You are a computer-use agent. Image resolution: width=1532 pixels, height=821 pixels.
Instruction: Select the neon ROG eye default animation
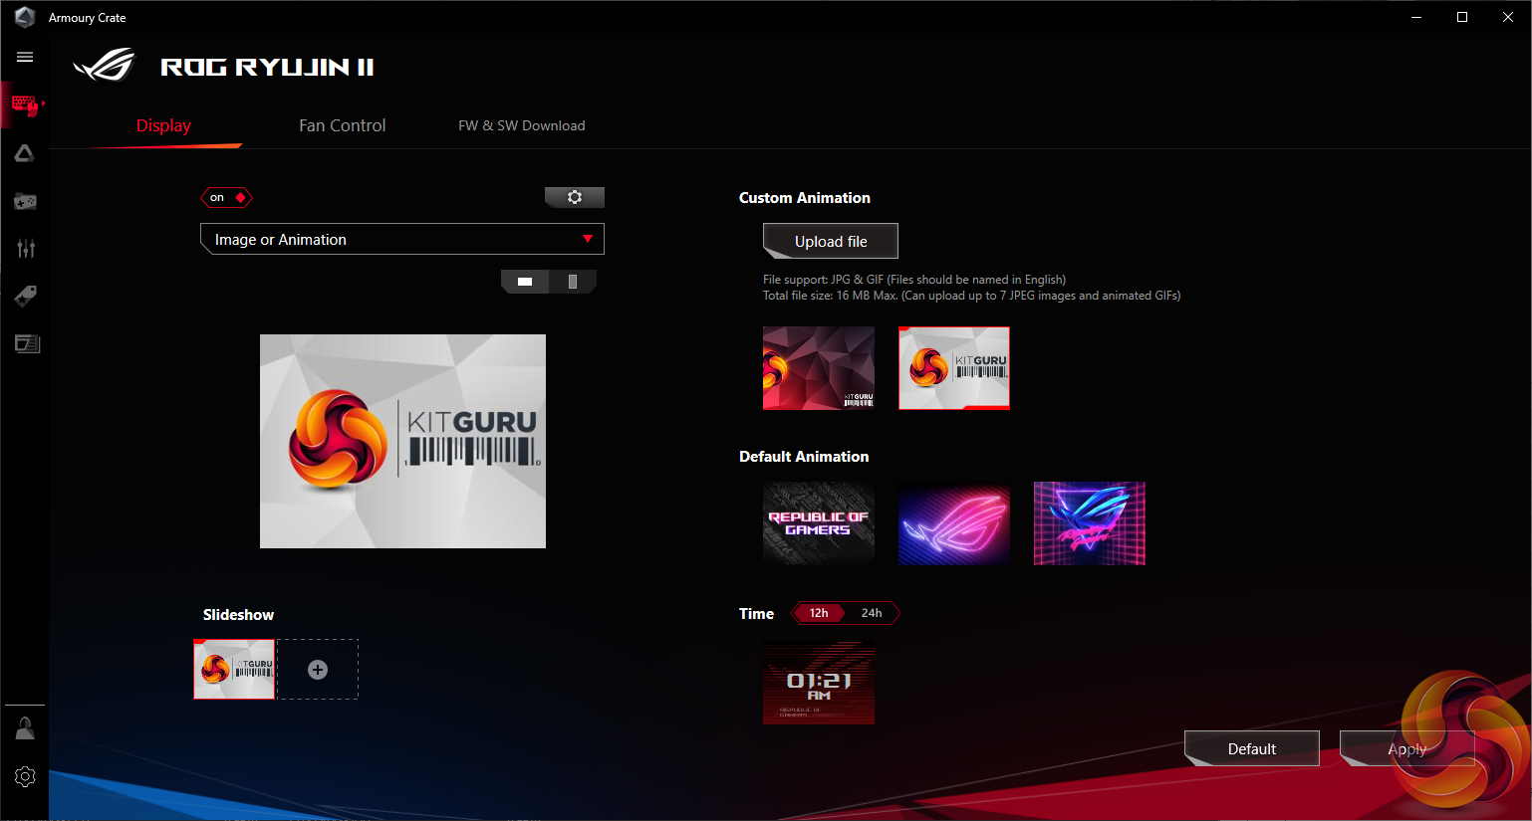coord(954,523)
